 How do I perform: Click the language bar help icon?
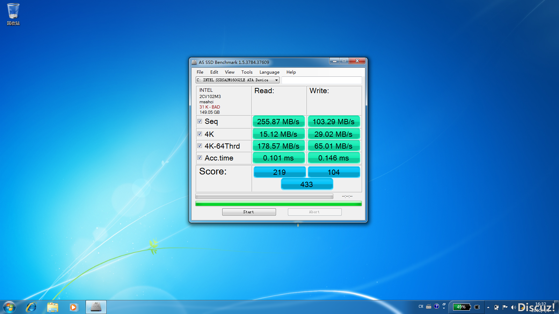point(436,306)
